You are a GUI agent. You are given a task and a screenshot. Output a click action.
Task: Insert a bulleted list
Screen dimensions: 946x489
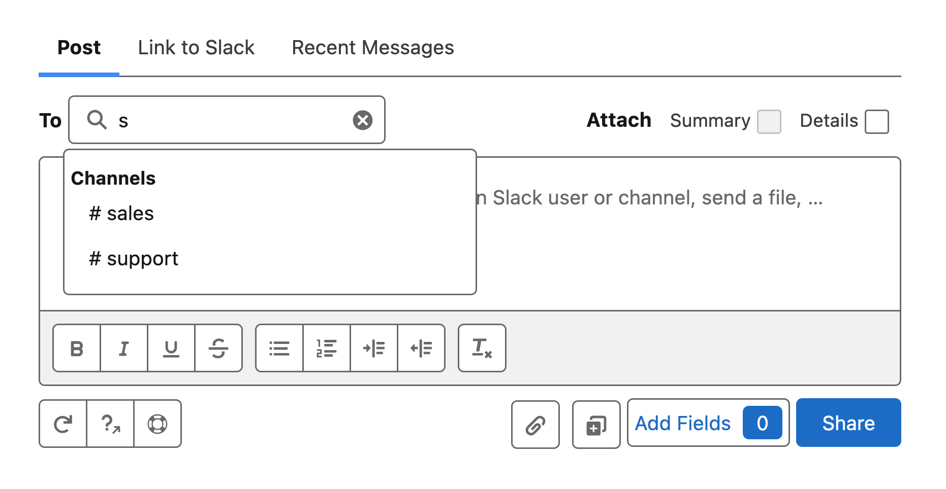(x=279, y=348)
